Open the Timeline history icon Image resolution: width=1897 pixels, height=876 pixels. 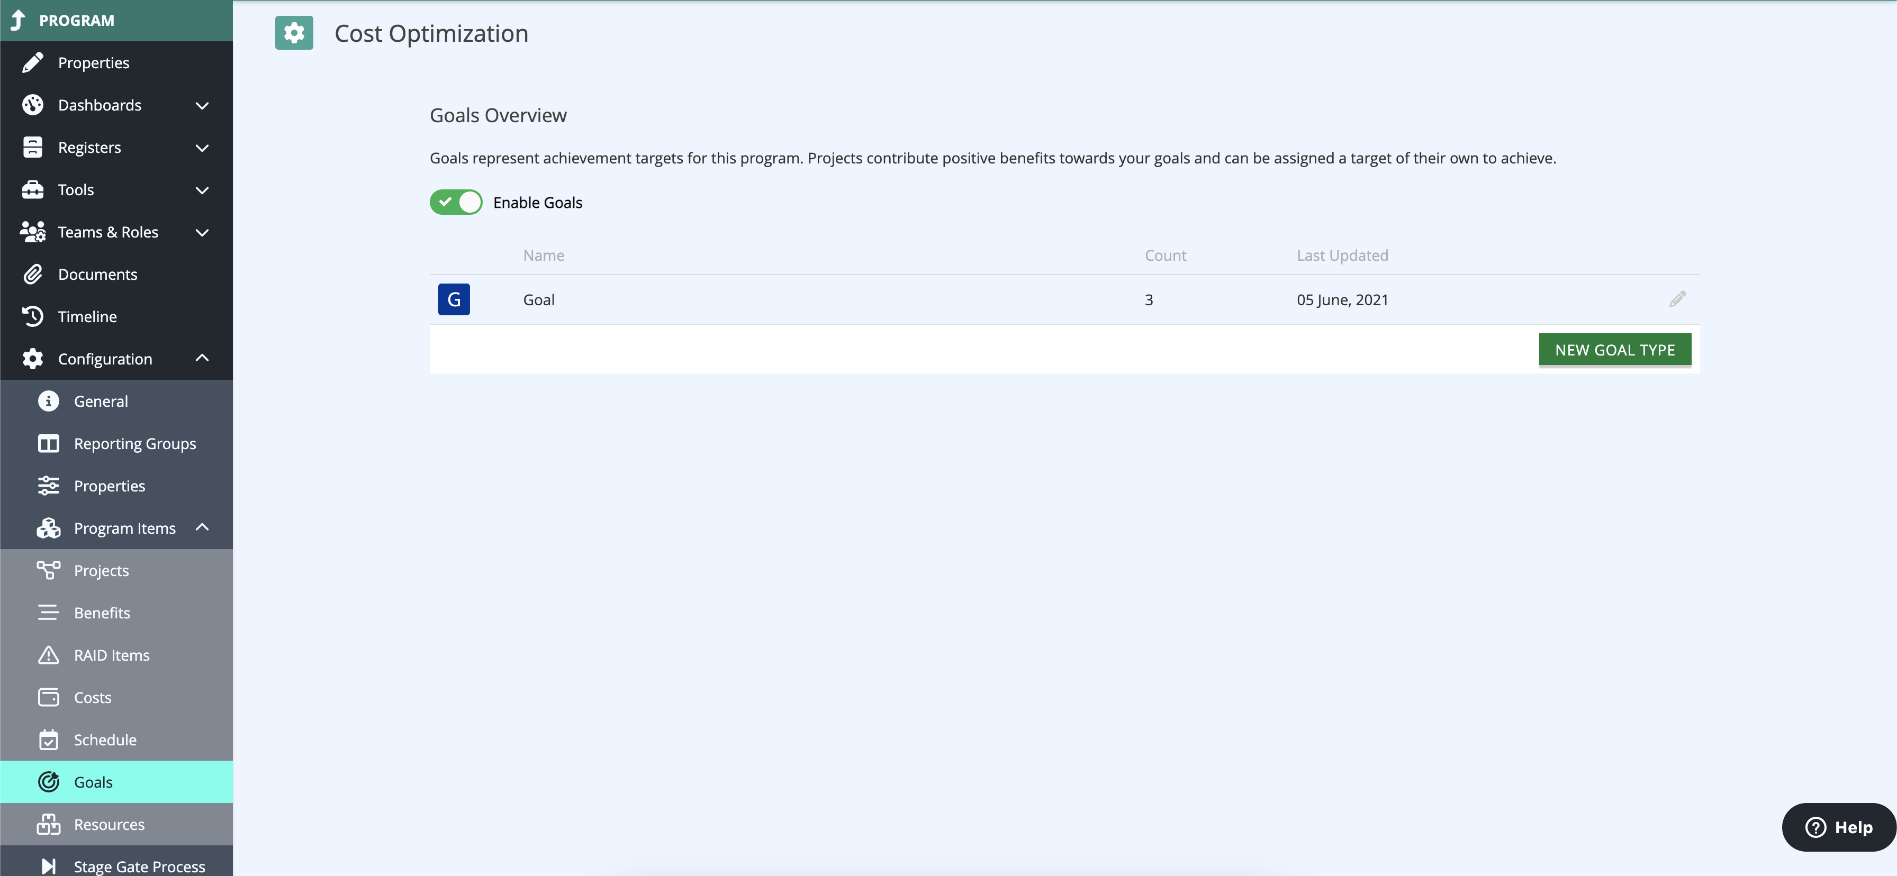(32, 316)
